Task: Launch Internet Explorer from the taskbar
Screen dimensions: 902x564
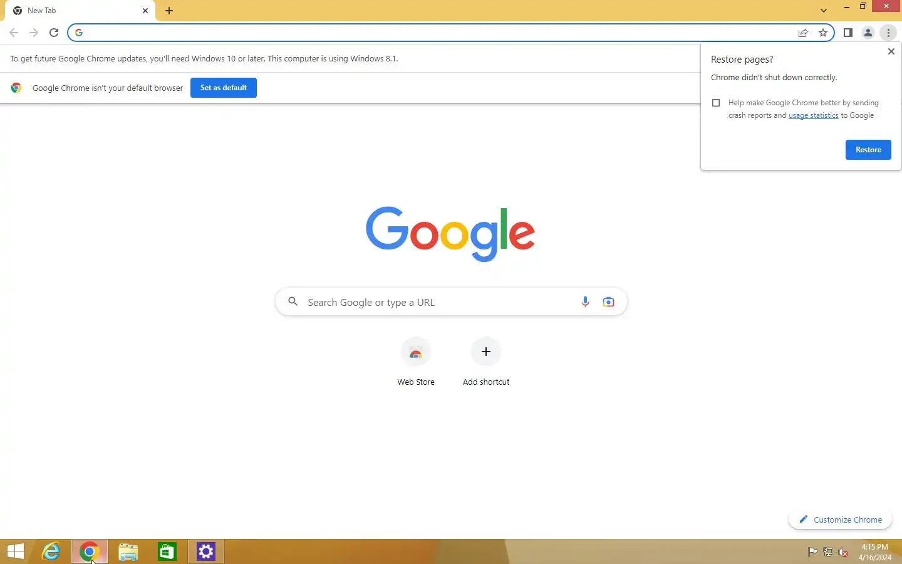Action: pos(51,551)
